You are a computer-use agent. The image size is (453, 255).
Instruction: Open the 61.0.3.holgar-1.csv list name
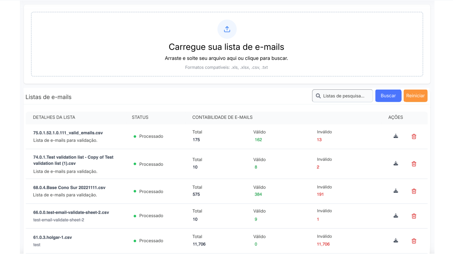click(53, 237)
